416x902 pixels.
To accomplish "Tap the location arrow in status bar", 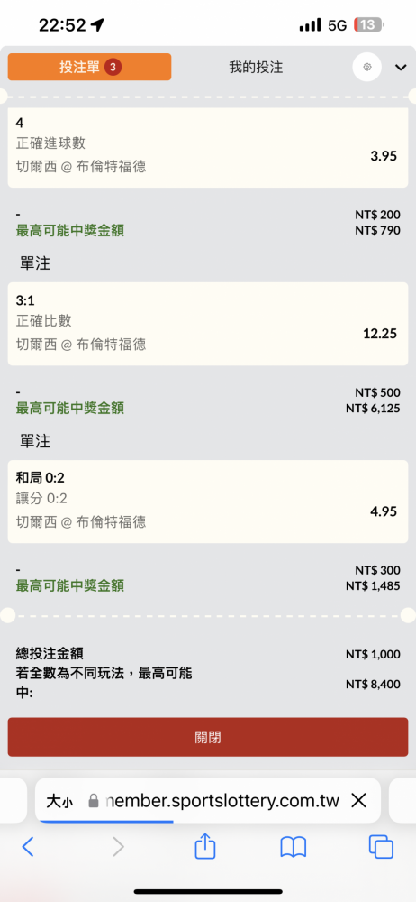I will pyautogui.click(x=97, y=24).
